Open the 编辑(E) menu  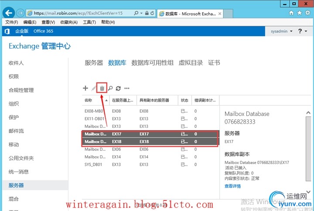click(x=30, y=22)
